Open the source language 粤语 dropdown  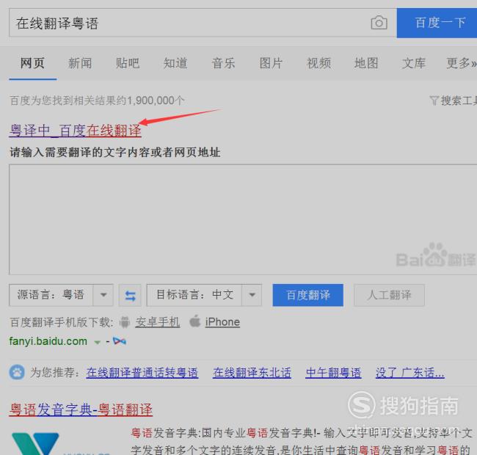[x=104, y=295]
